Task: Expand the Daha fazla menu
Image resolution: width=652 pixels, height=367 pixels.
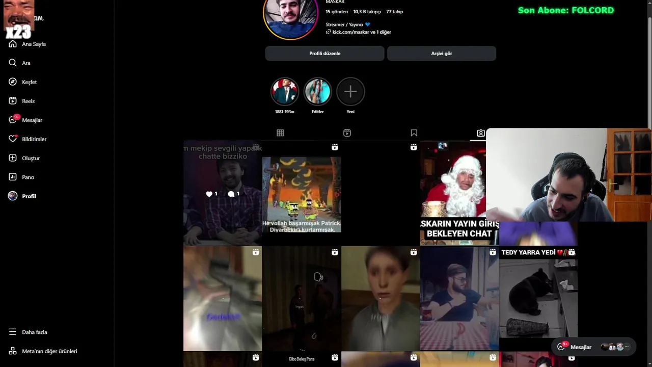Action: tap(34, 332)
